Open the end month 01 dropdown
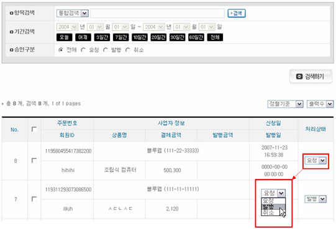Screen dimensions: 336x231 182,27
